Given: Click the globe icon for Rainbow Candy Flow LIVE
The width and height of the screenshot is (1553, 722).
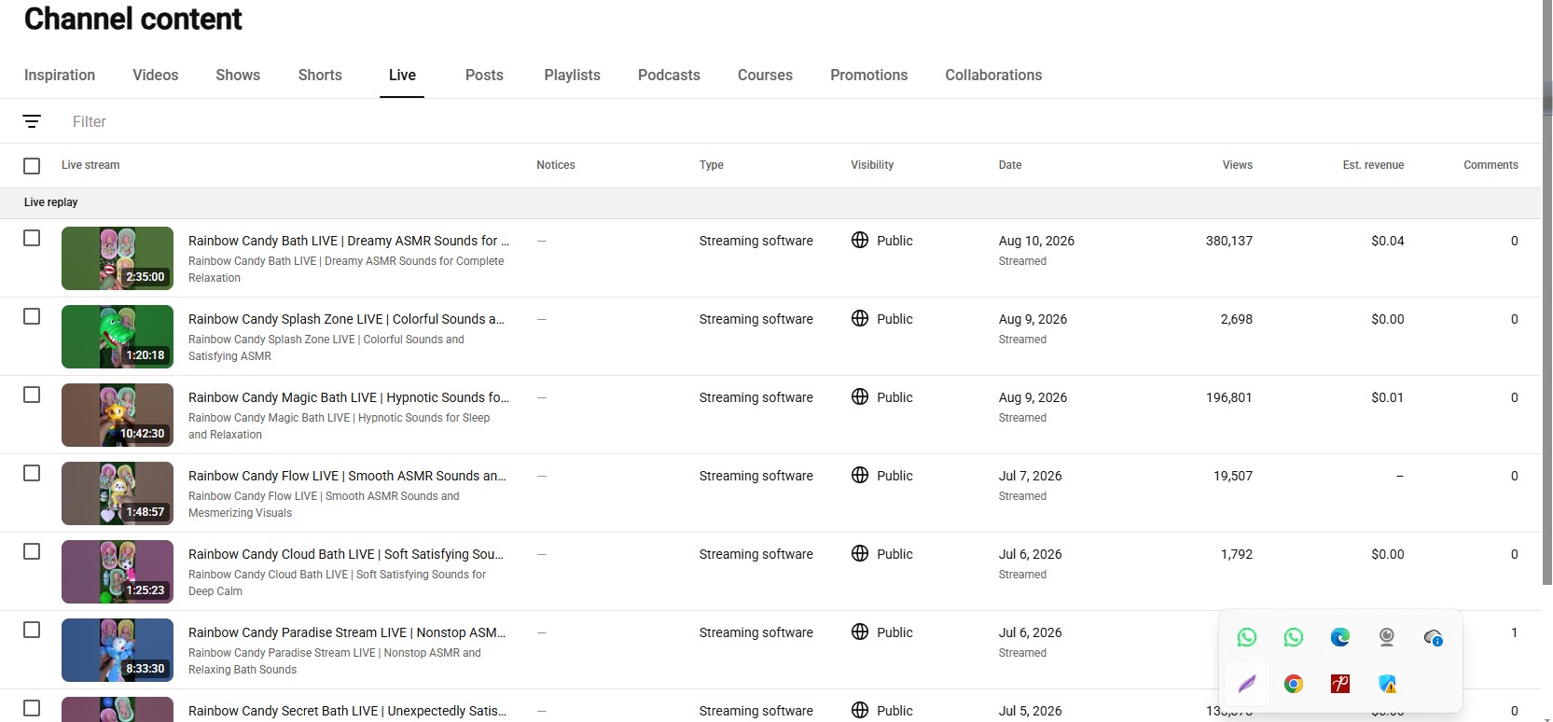Looking at the screenshot, I should tap(860, 475).
